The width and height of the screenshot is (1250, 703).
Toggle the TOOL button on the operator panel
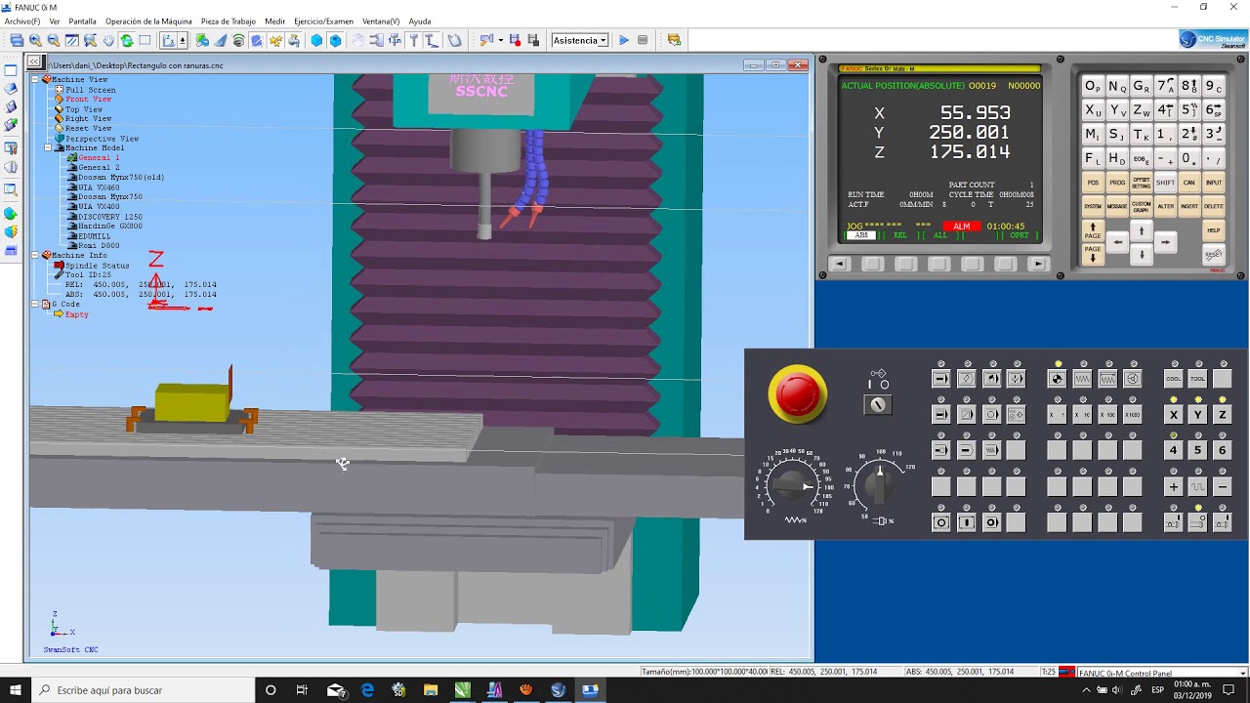point(1197,379)
